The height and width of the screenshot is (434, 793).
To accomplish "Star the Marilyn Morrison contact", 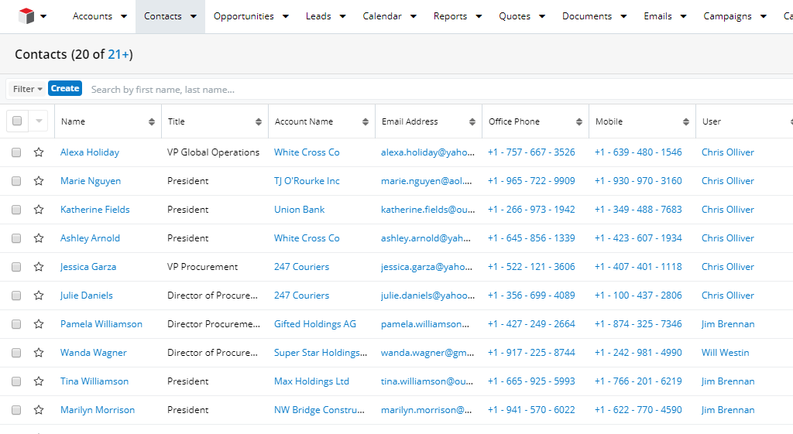I will [39, 410].
